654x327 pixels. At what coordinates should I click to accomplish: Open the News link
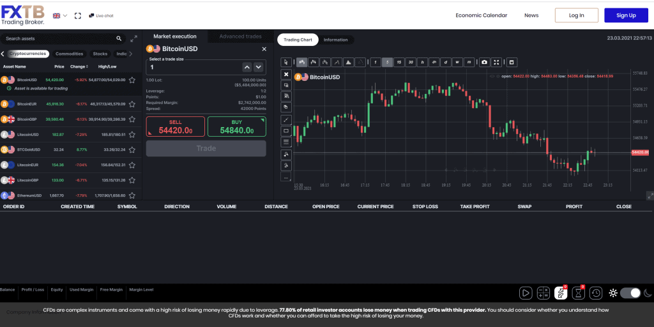(x=531, y=15)
